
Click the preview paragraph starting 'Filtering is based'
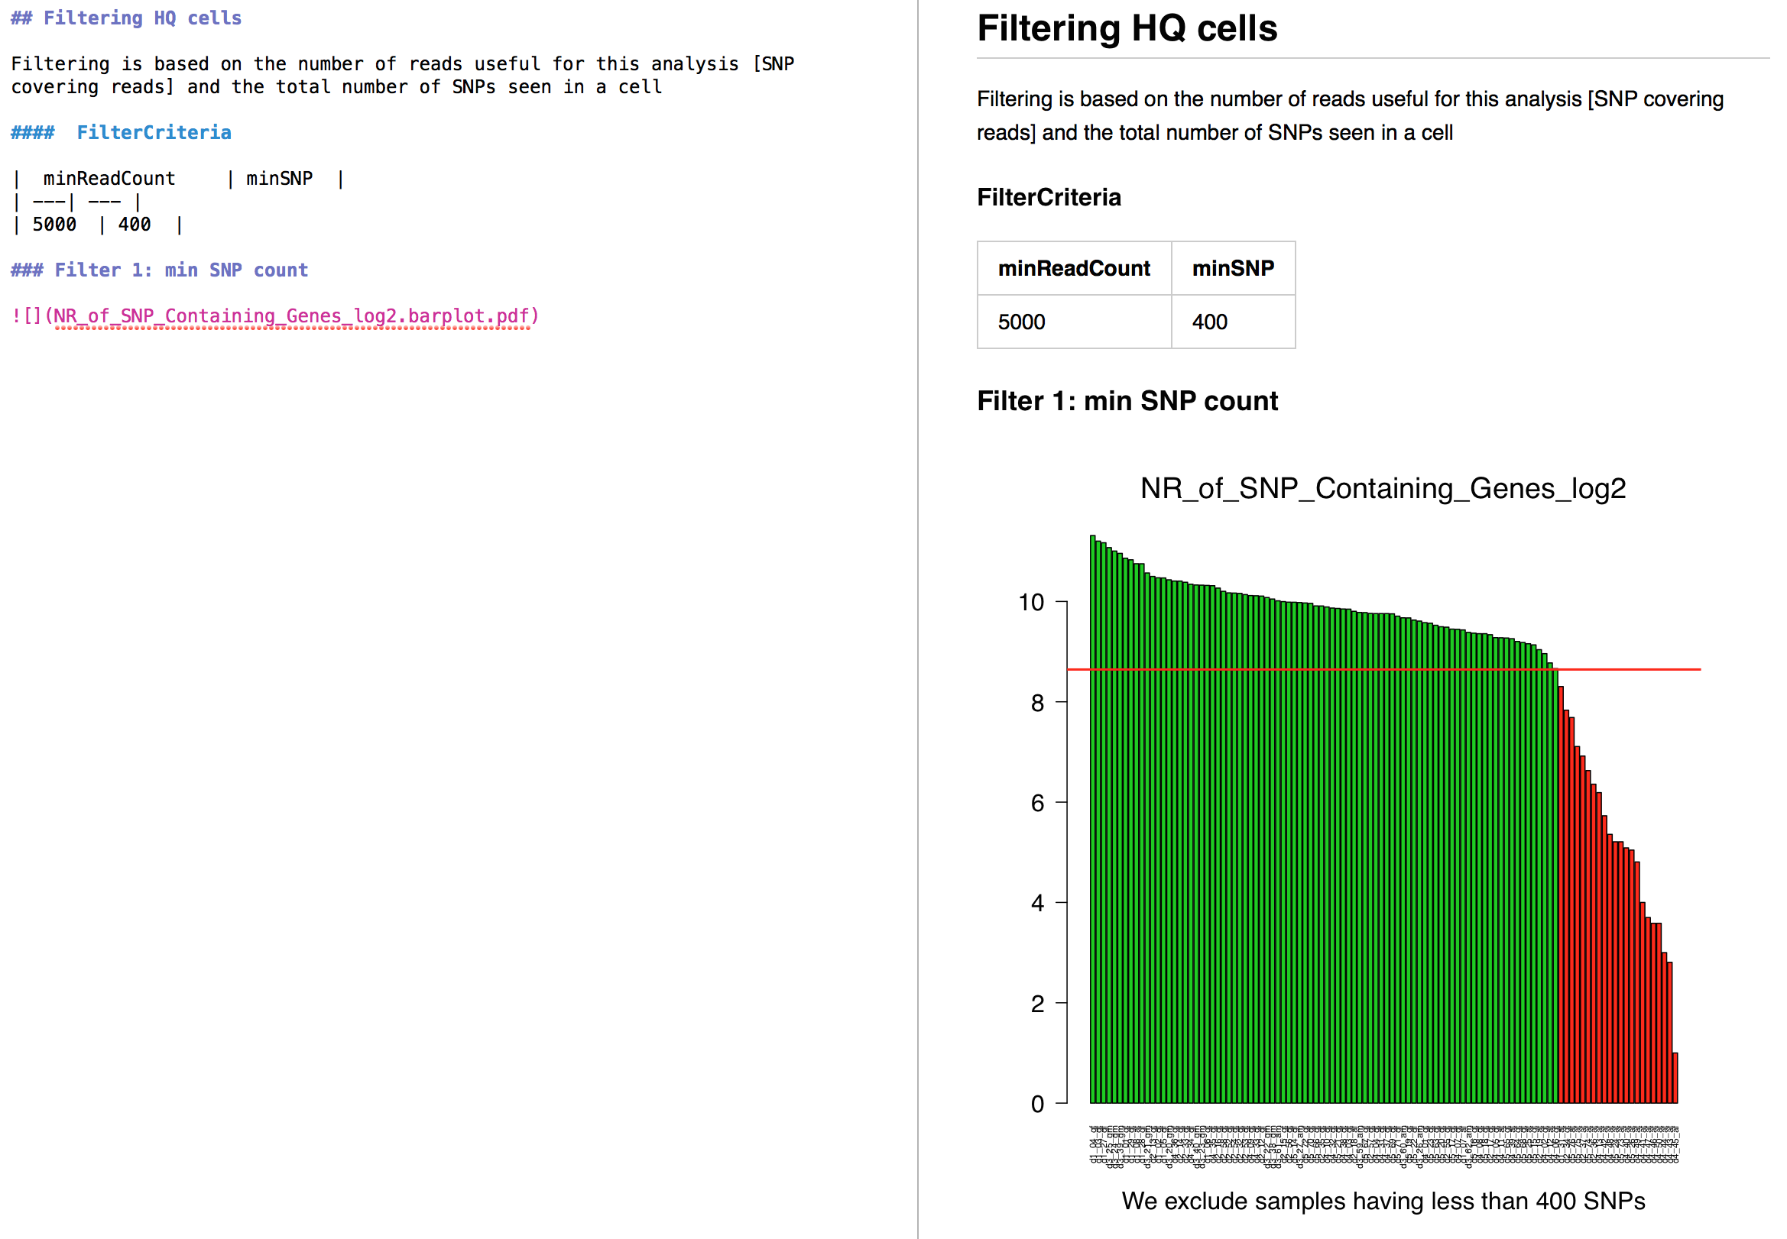click(x=1350, y=115)
